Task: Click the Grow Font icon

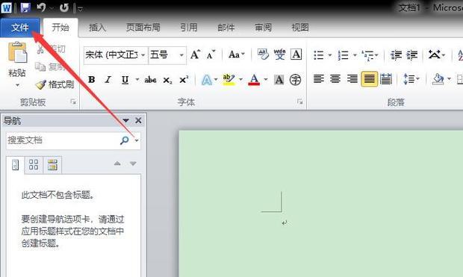Action: 195,55
